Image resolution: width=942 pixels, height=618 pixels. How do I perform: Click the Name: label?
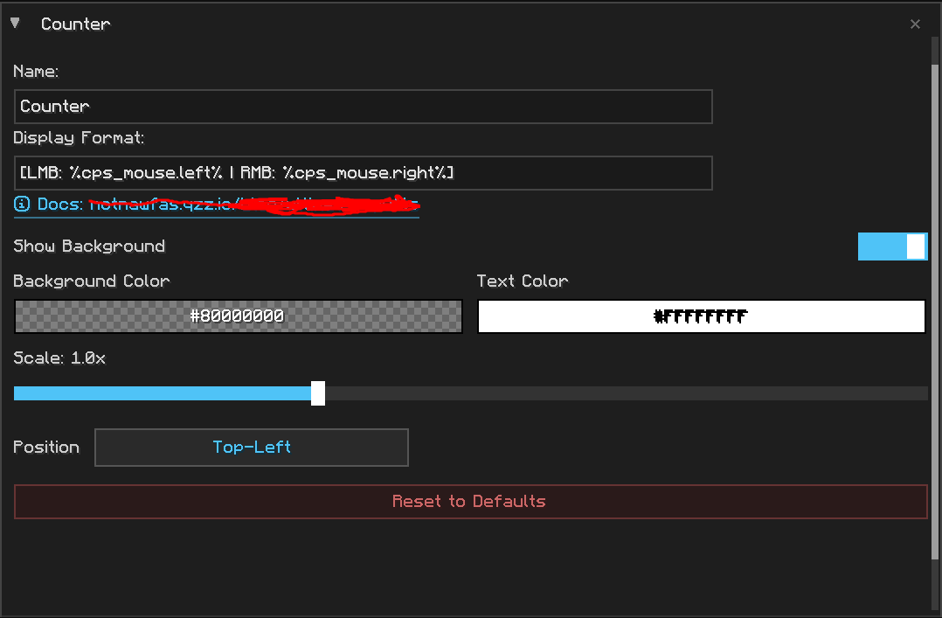click(36, 72)
